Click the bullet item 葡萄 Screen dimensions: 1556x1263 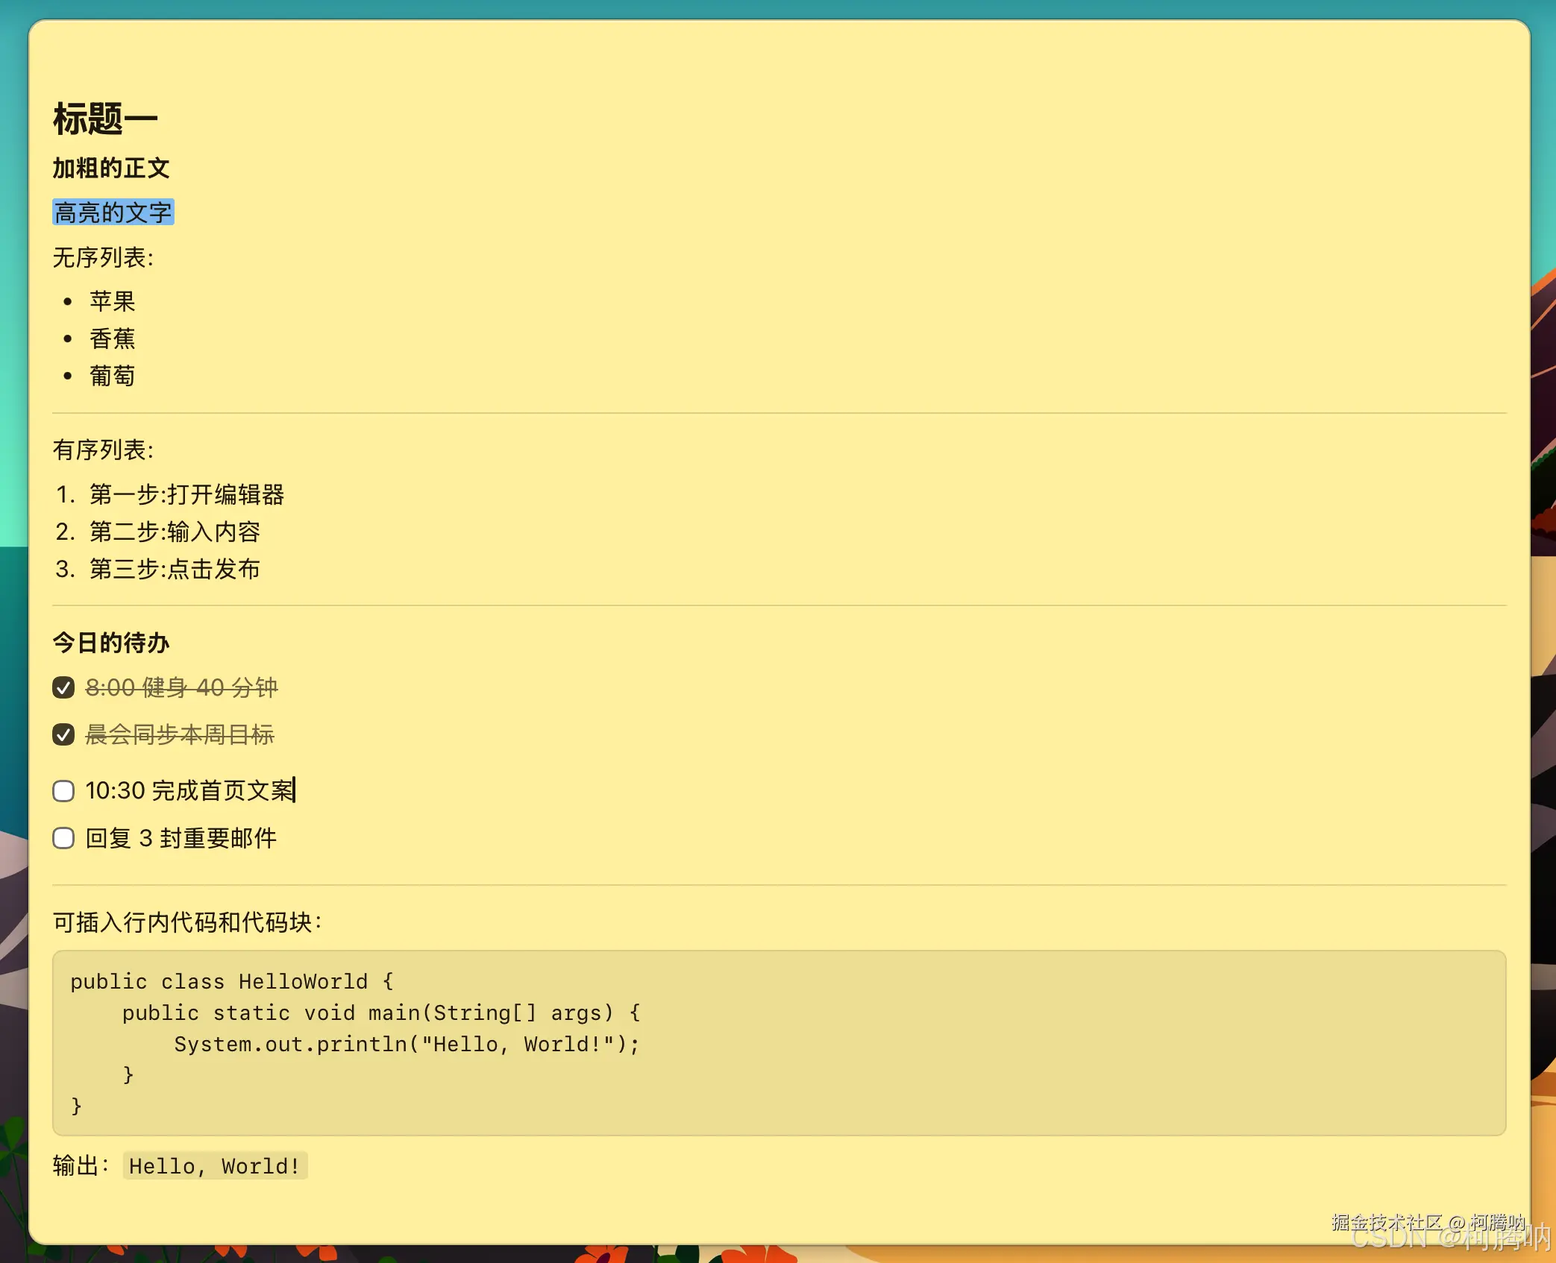[x=113, y=376]
